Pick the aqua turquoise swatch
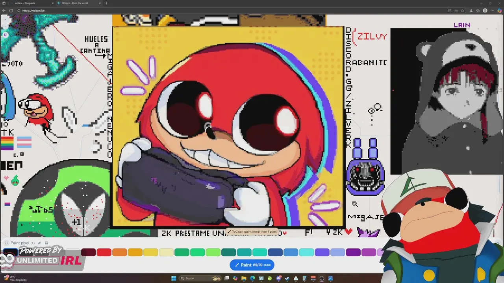The image size is (504, 283). coord(259,252)
